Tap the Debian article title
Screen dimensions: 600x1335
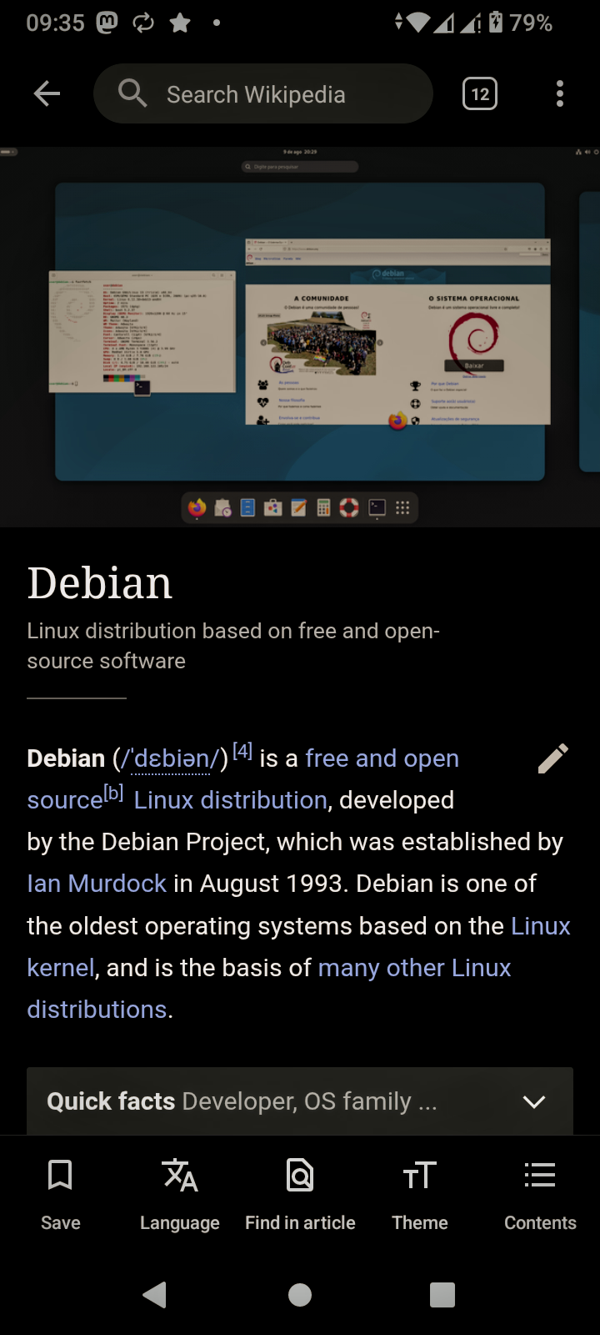pyautogui.click(x=100, y=582)
